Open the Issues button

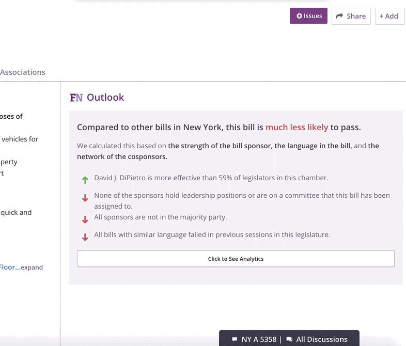pos(308,16)
